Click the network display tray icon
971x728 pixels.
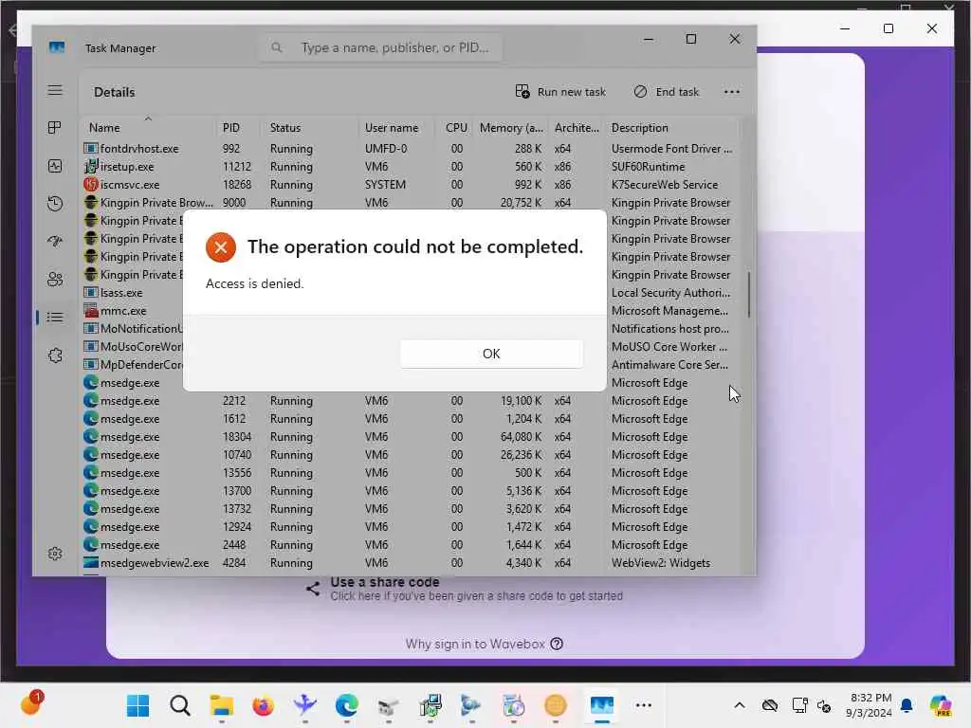click(799, 705)
